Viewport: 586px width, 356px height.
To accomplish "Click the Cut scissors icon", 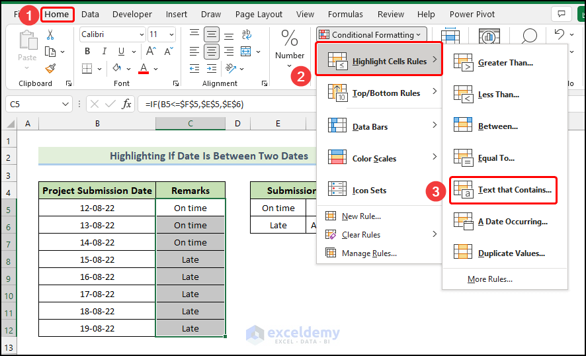I will [x=50, y=35].
